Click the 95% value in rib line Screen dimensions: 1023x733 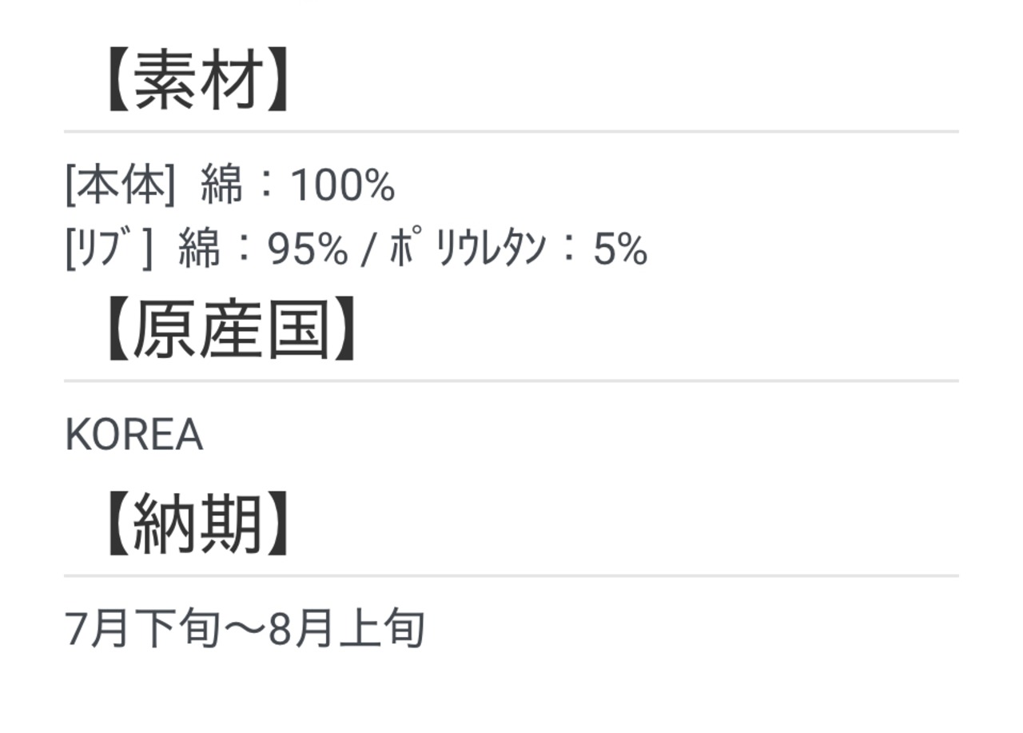click(x=308, y=249)
